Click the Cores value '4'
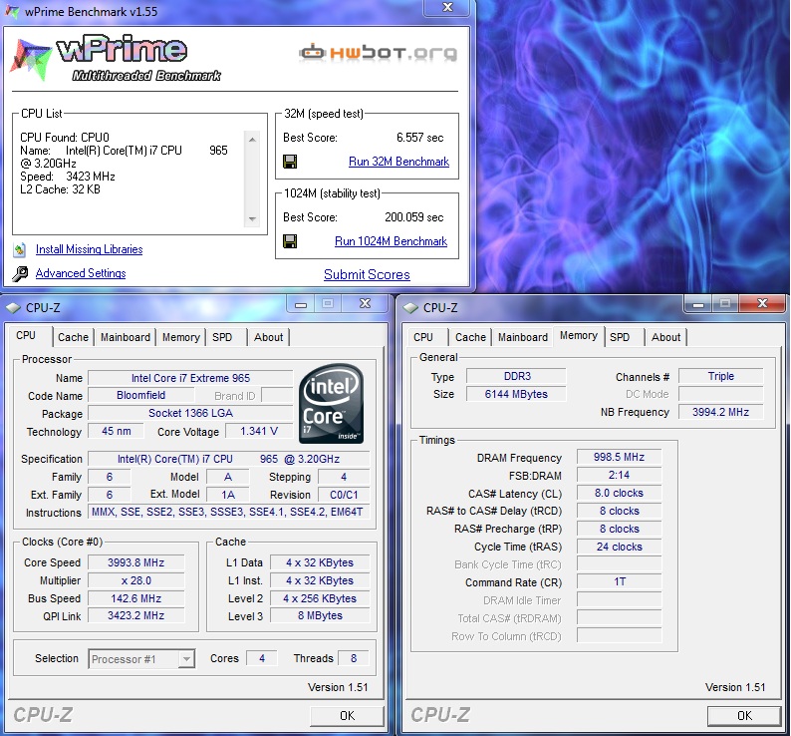Screen dimensions: 791x736 pyautogui.click(x=262, y=659)
